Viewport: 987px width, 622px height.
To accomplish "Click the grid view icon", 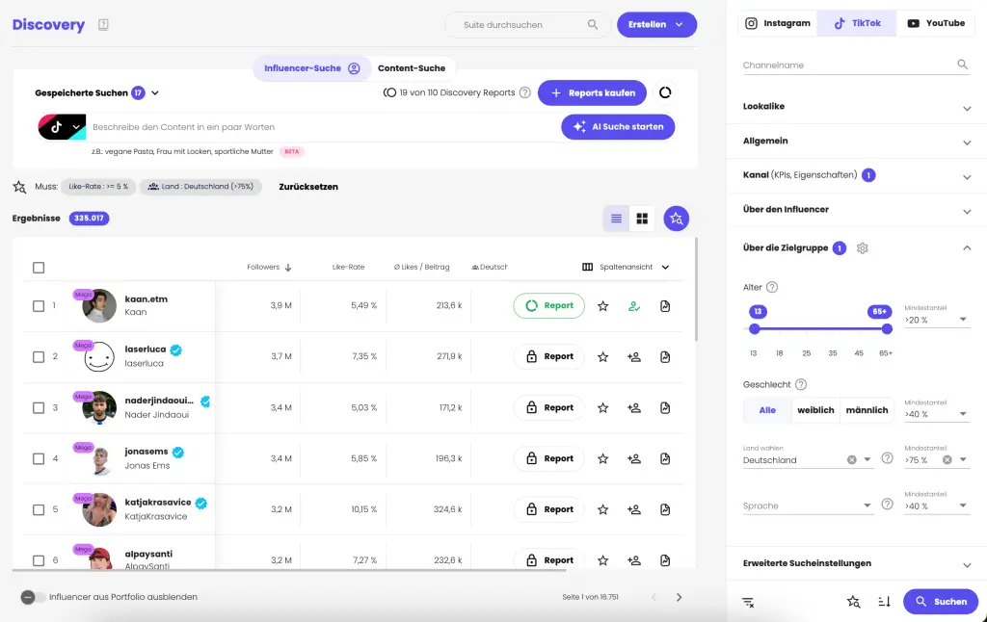I will click(642, 220).
